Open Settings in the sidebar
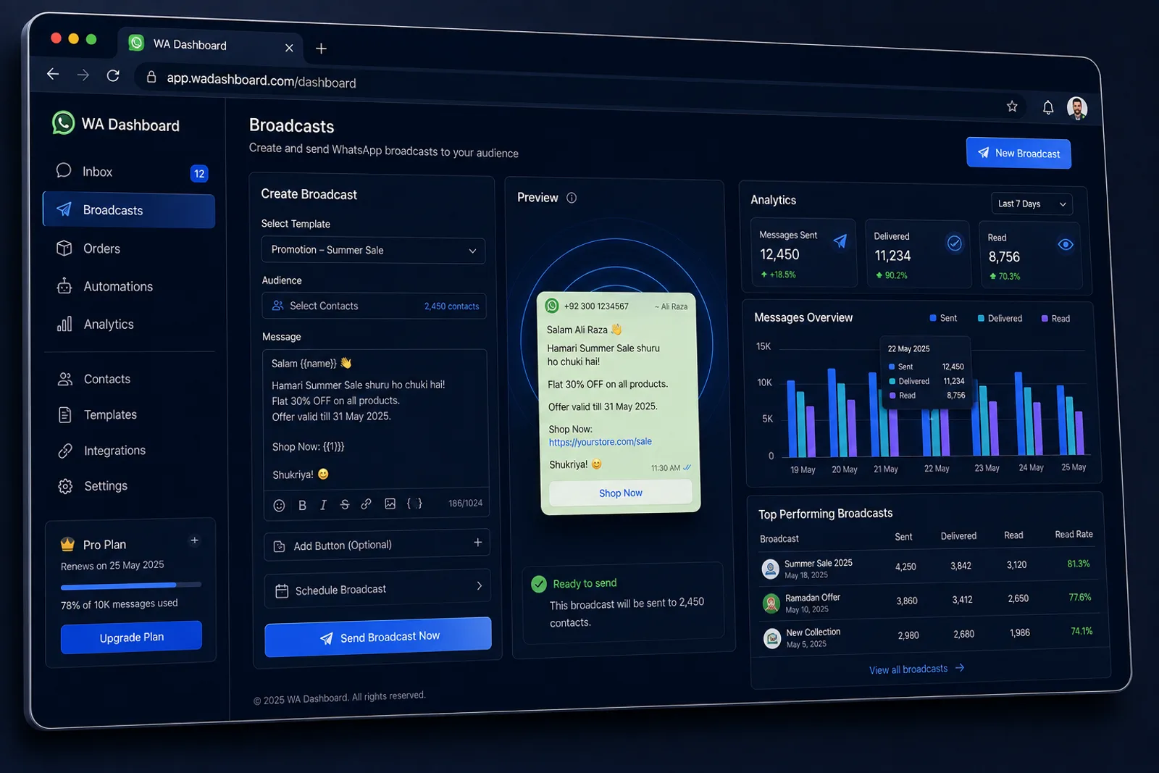 coord(129,485)
